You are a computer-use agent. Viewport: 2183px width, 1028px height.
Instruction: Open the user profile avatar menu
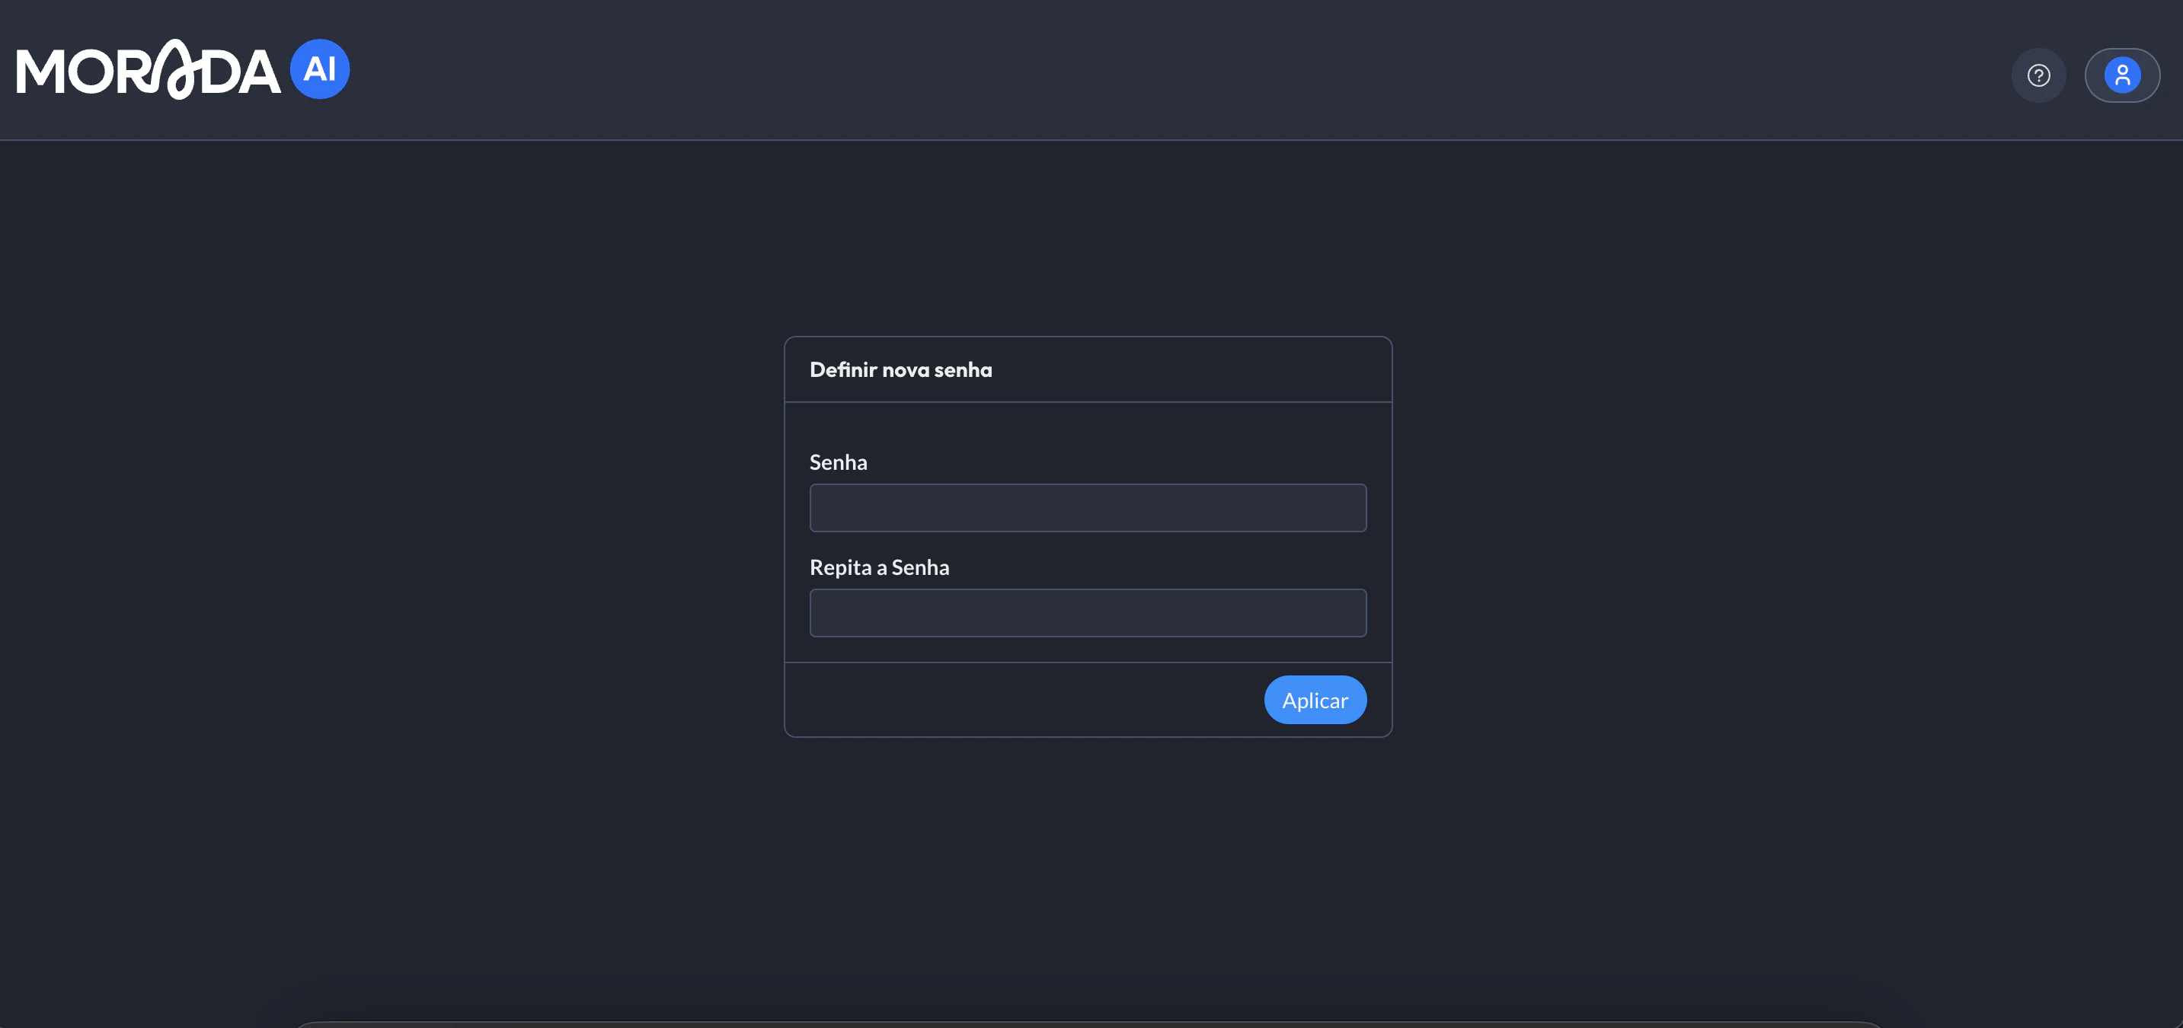click(2122, 75)
